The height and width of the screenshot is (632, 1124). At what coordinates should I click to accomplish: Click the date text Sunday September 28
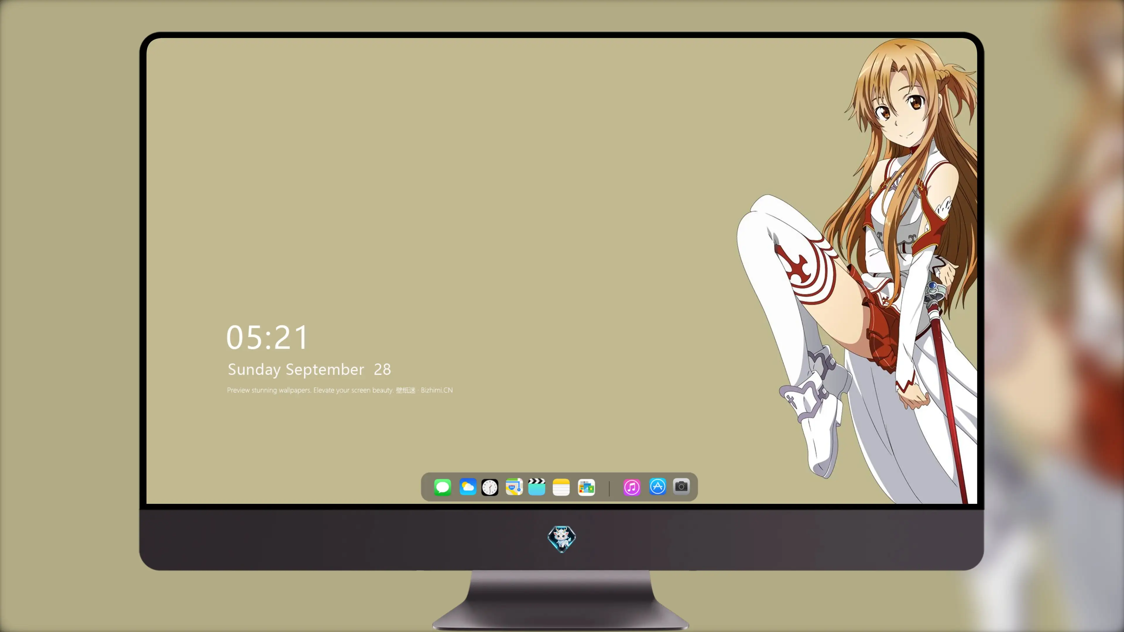pos(309,370)
